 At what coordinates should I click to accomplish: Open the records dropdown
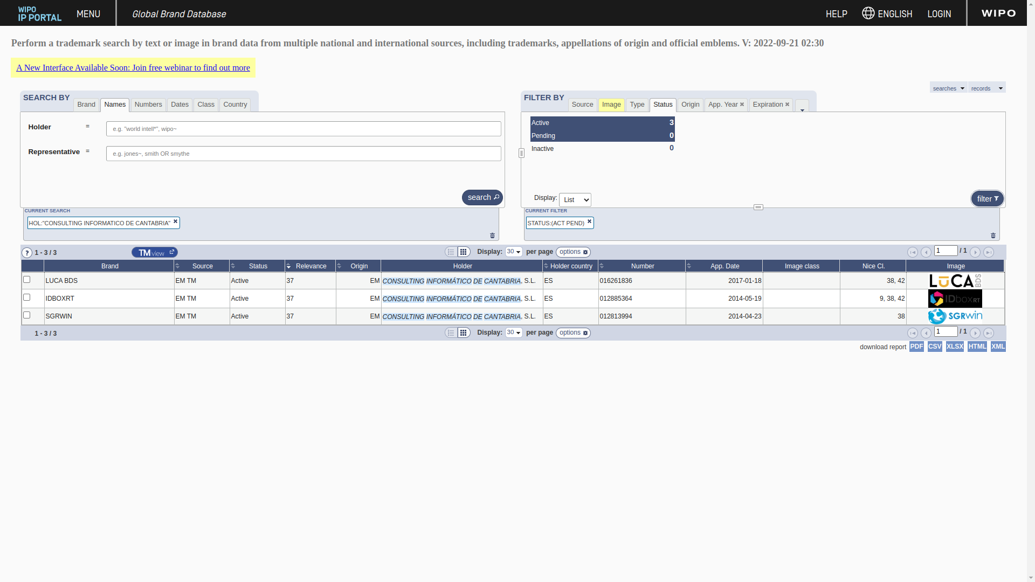coord(986,88)
